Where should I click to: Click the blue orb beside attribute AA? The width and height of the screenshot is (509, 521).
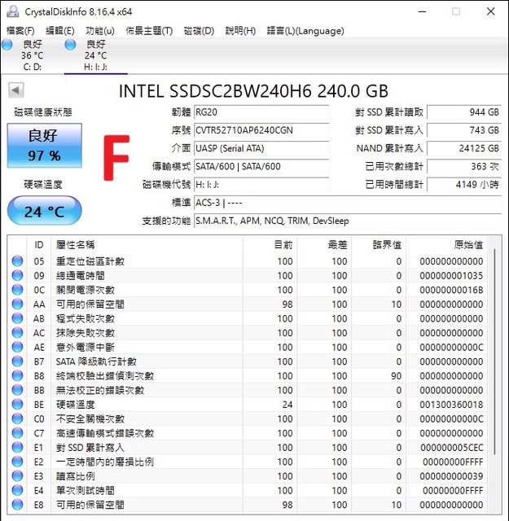click(18, 304)
